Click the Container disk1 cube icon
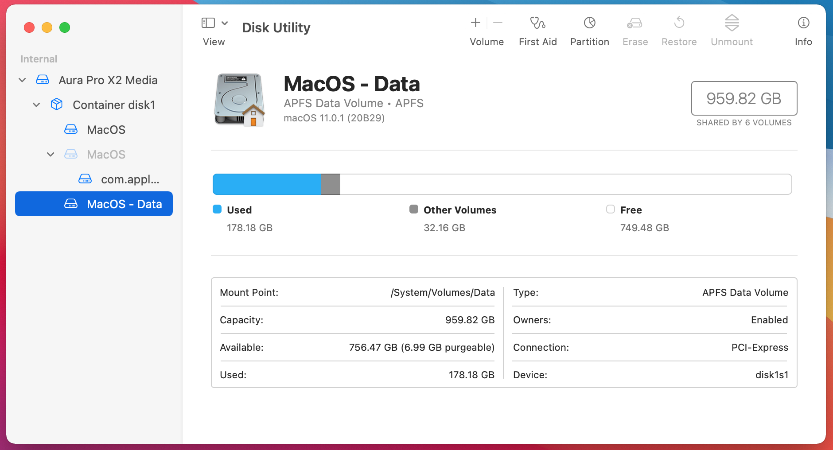This screenshot has width=833, height=450. [x=57, y=104]
